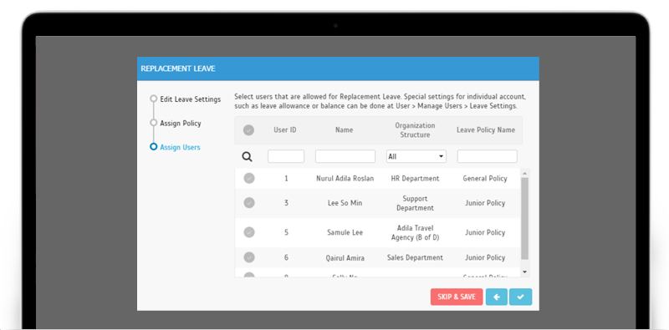Toggle the select-all users checkbox in header
669x330 pixels.
coord(248,130)
